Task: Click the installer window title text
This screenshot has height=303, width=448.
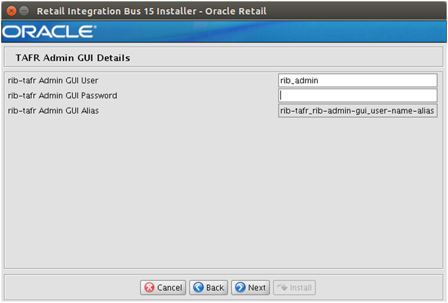Action: (151, 11)
